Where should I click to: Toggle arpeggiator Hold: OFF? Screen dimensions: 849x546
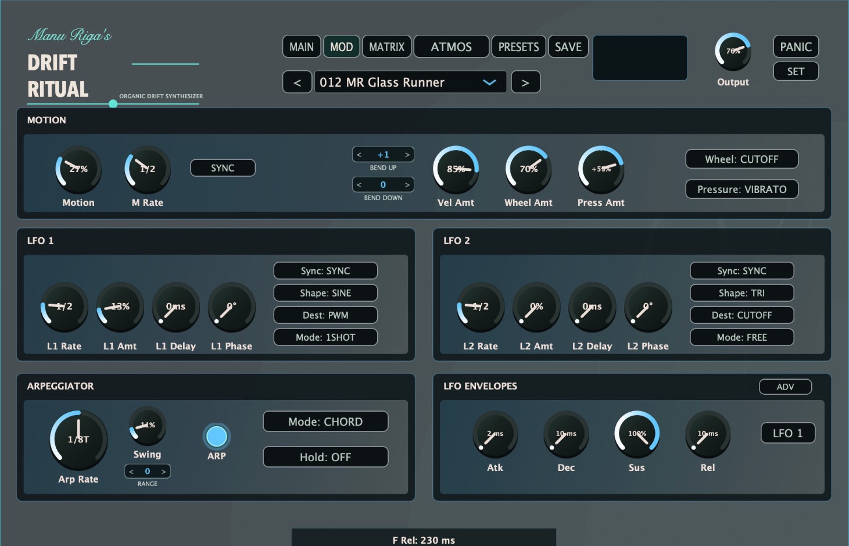click(x=325, y=457)
